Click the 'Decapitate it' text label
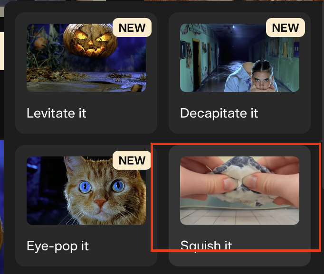Viewport: 324px width, 274px height. [219, 113]
